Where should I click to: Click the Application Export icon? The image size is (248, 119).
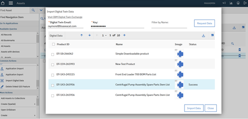point(2,74)
